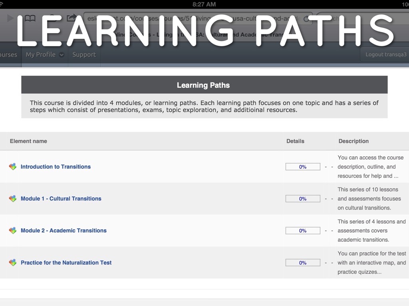Tap the Safari share arrow icon

pos(72,18)
